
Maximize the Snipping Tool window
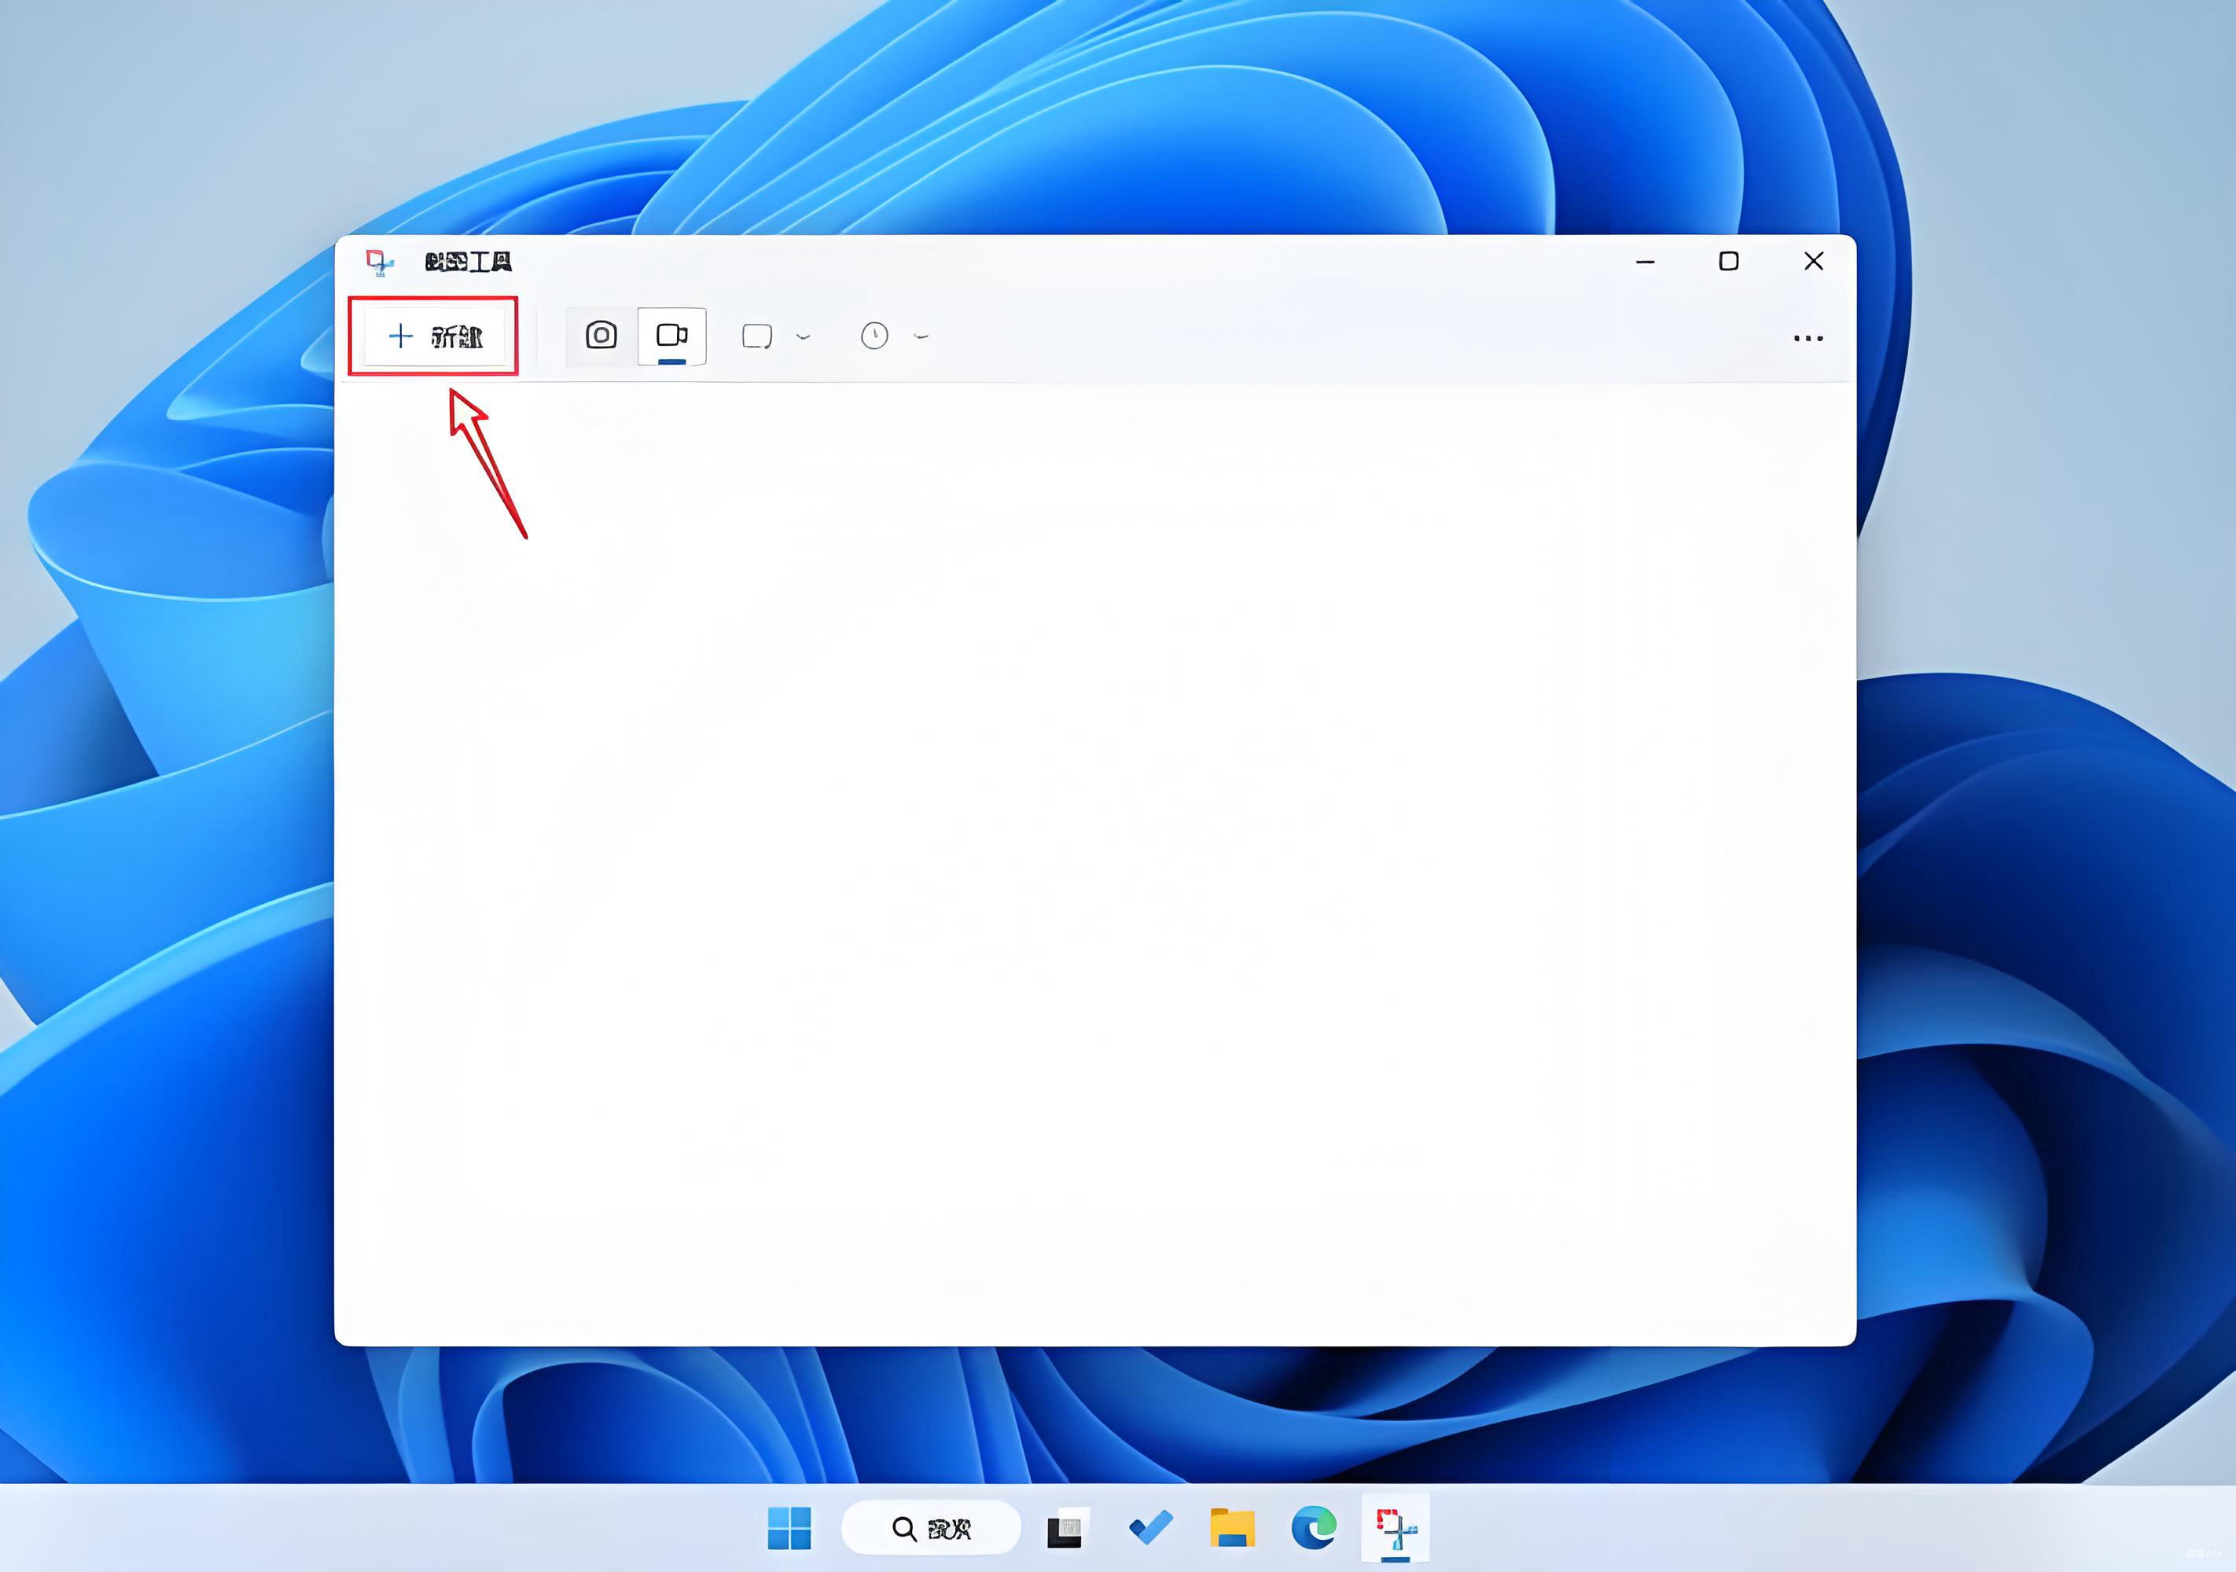tap(1729, 262)
